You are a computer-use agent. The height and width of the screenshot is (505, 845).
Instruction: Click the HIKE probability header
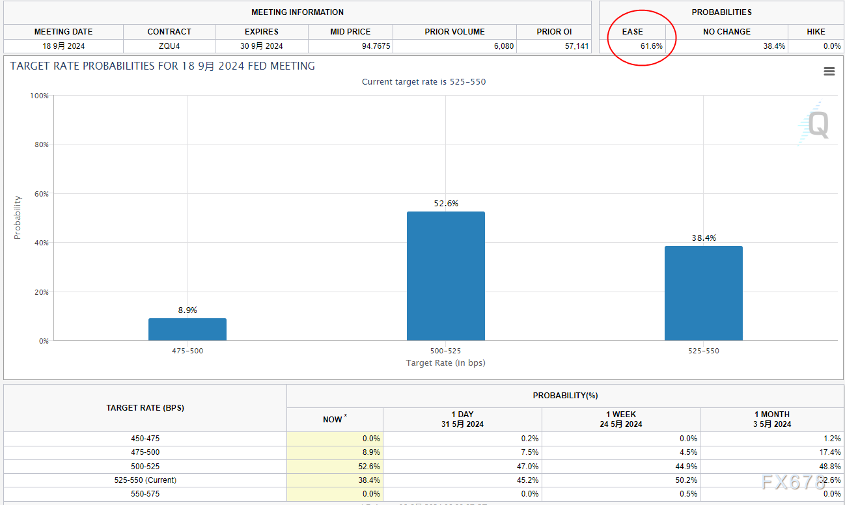[816, 32]
